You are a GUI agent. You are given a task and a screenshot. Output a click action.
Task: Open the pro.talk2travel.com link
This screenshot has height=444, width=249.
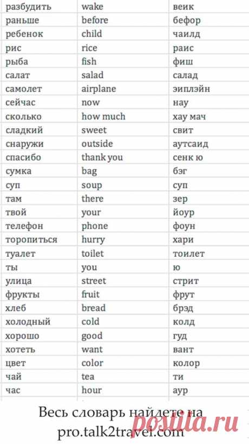click(x=120, y=433)
